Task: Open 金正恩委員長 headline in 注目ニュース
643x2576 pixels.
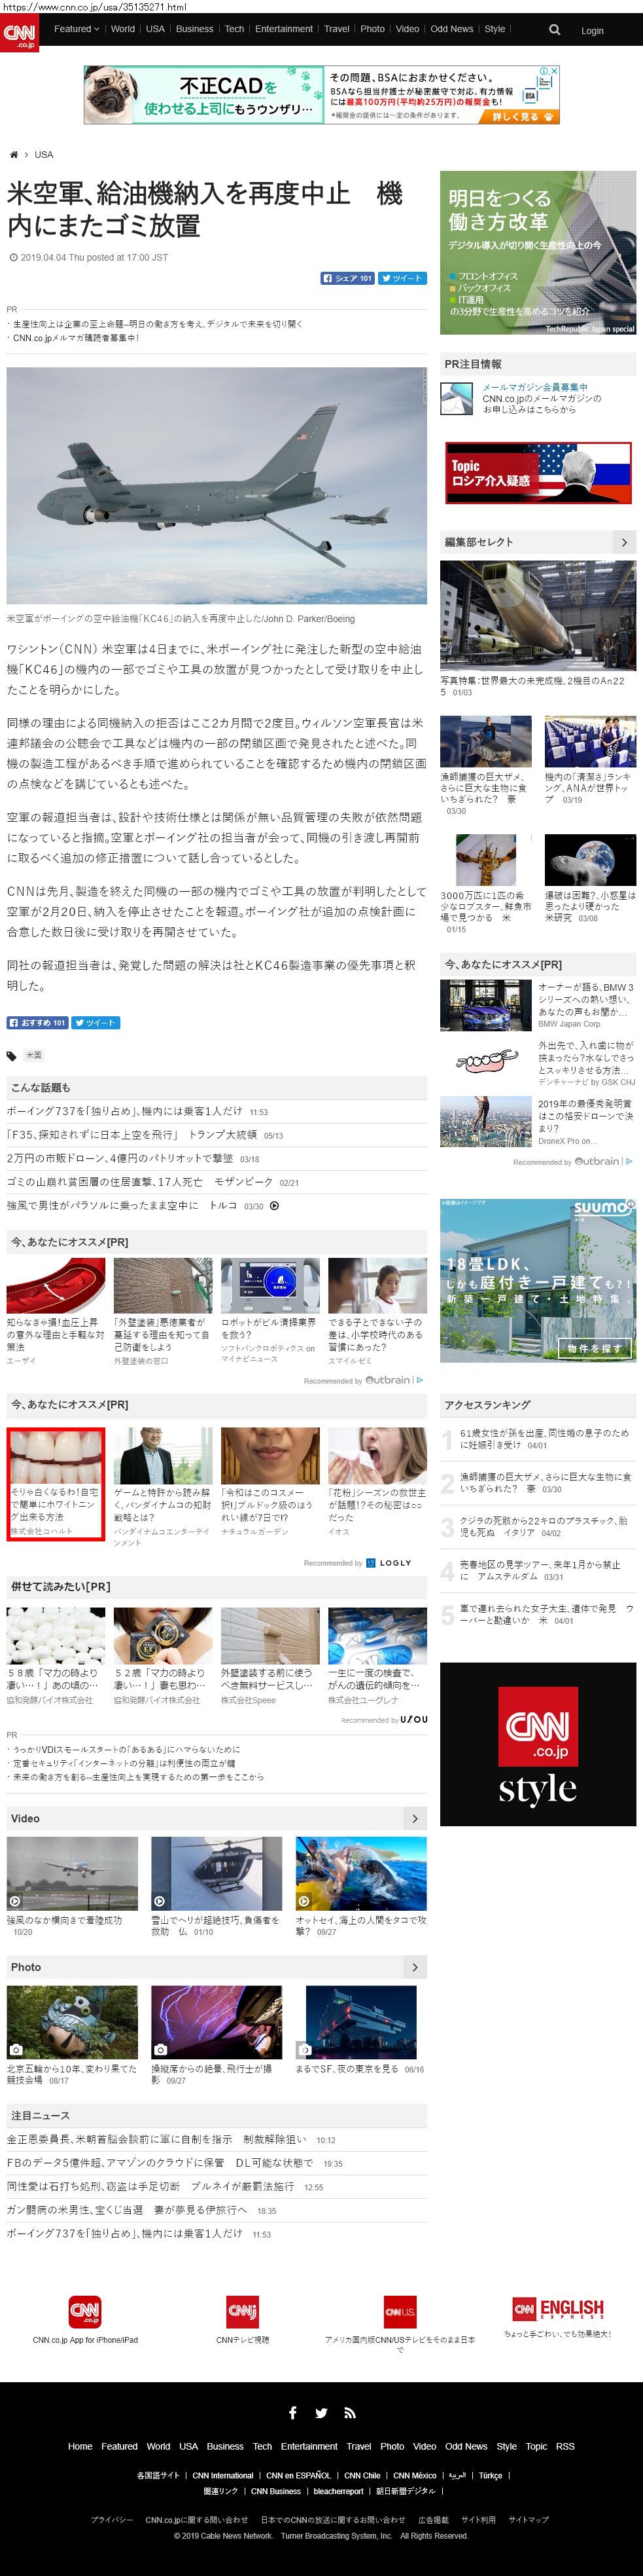Action: tap(157, 2140)
